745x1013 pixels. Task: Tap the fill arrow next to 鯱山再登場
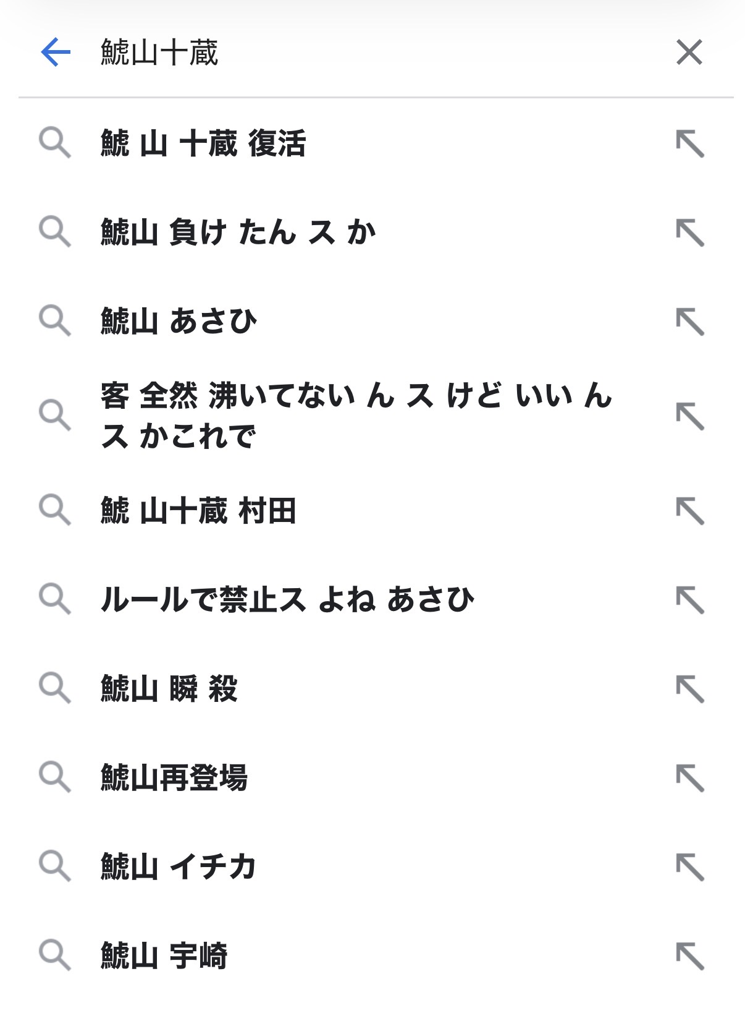coord(689,777)
